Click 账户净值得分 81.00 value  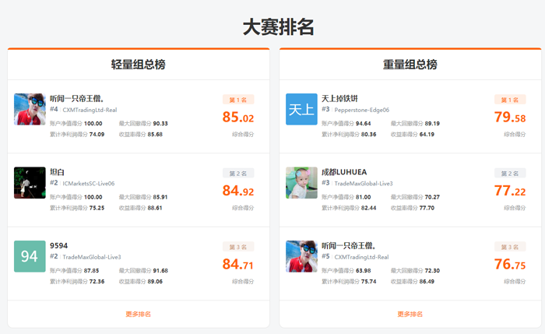click(x=364, y=197)
